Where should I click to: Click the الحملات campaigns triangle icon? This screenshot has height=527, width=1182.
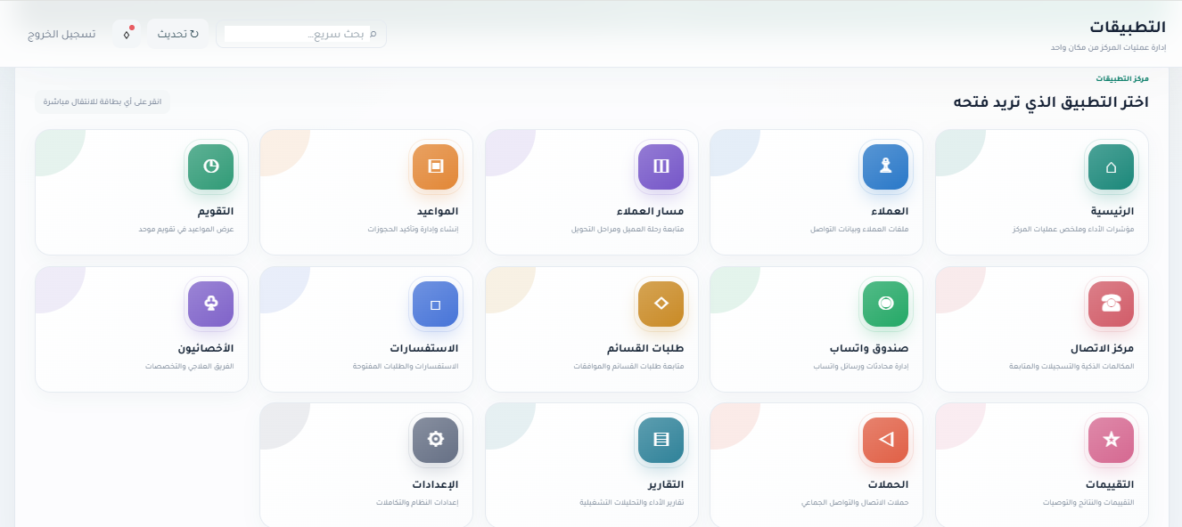click(x=885, y=440)
